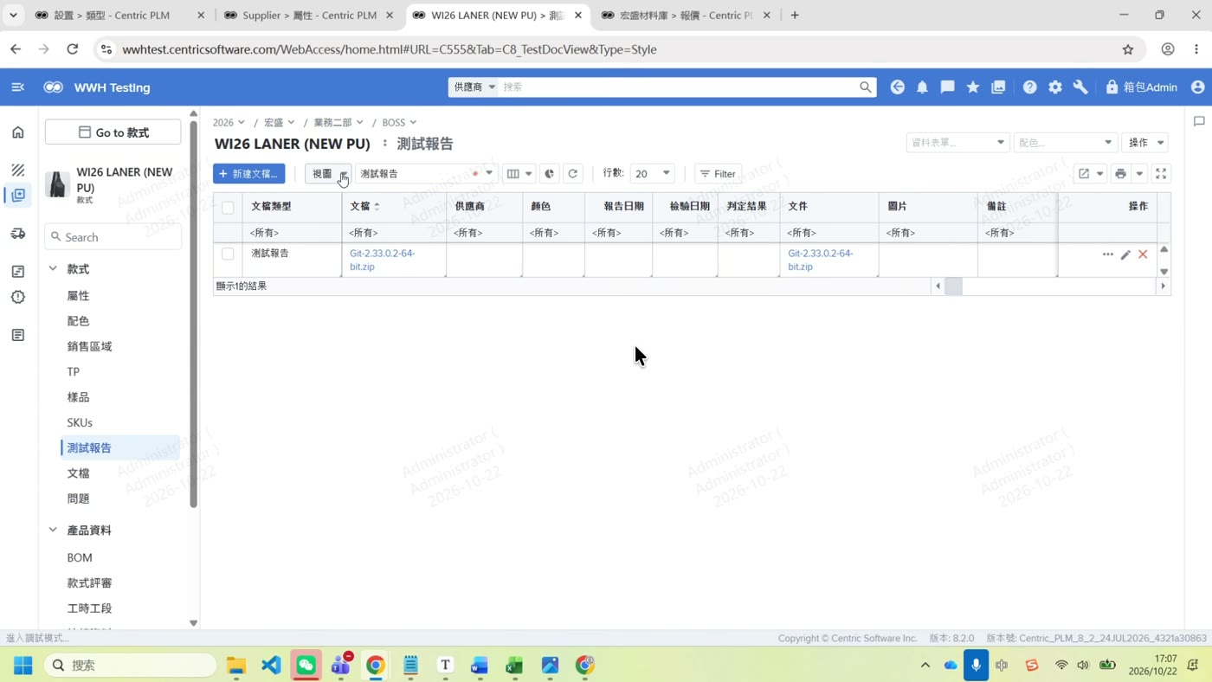Open the 視圖 dropdown
1212x682 pixels.
328,174
